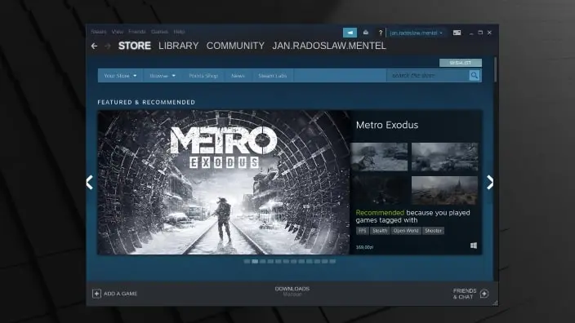Click the FPS tag
The width and height of the screenshot is (575, 323).
pyautogui.click(x=363, y=231)
